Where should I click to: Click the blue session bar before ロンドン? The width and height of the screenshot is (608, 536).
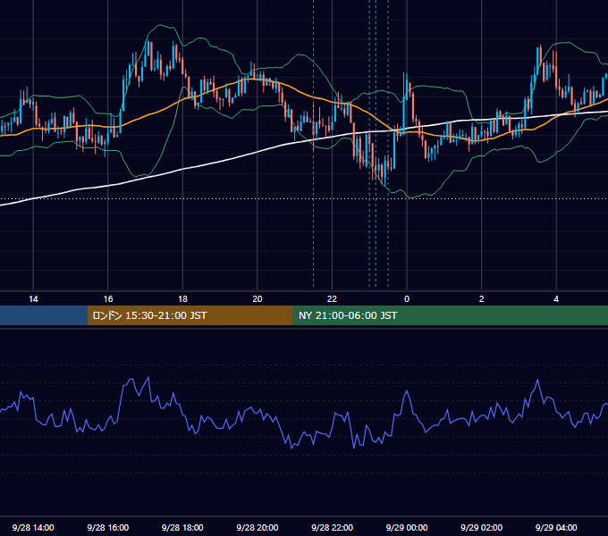pyautogui.click(x=44, y=315)
